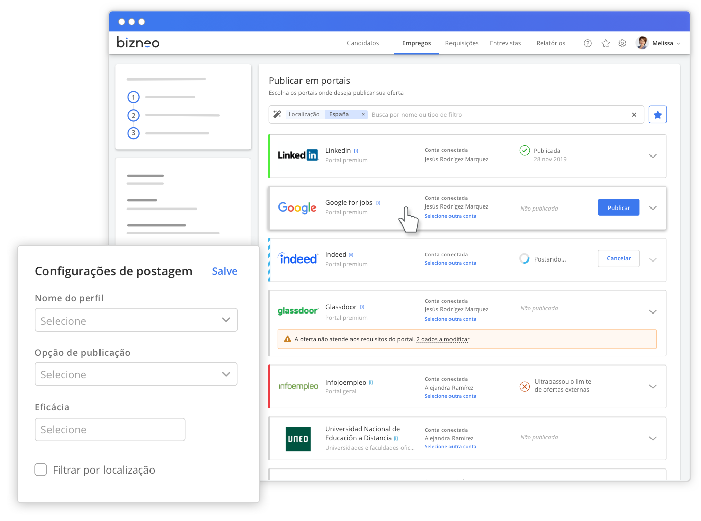This screenshot has height=521, width=701.
Task: Open the Nome do perfil dropdown
Action: coord(136,320)
